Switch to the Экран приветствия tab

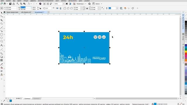(12, 12)
